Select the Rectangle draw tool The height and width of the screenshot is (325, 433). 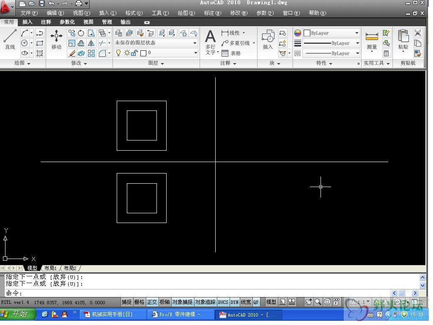click(x=40, y=43)
